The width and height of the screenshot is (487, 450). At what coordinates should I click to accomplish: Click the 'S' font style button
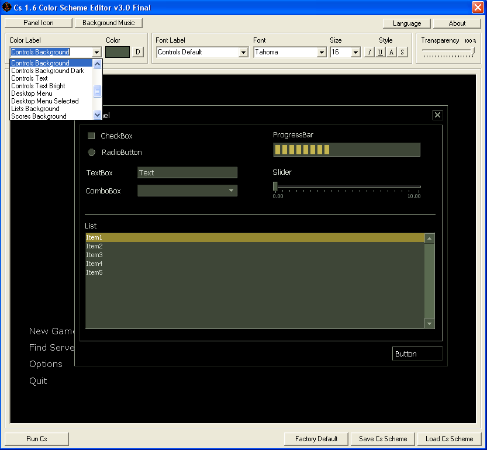[x=402, y=52]
